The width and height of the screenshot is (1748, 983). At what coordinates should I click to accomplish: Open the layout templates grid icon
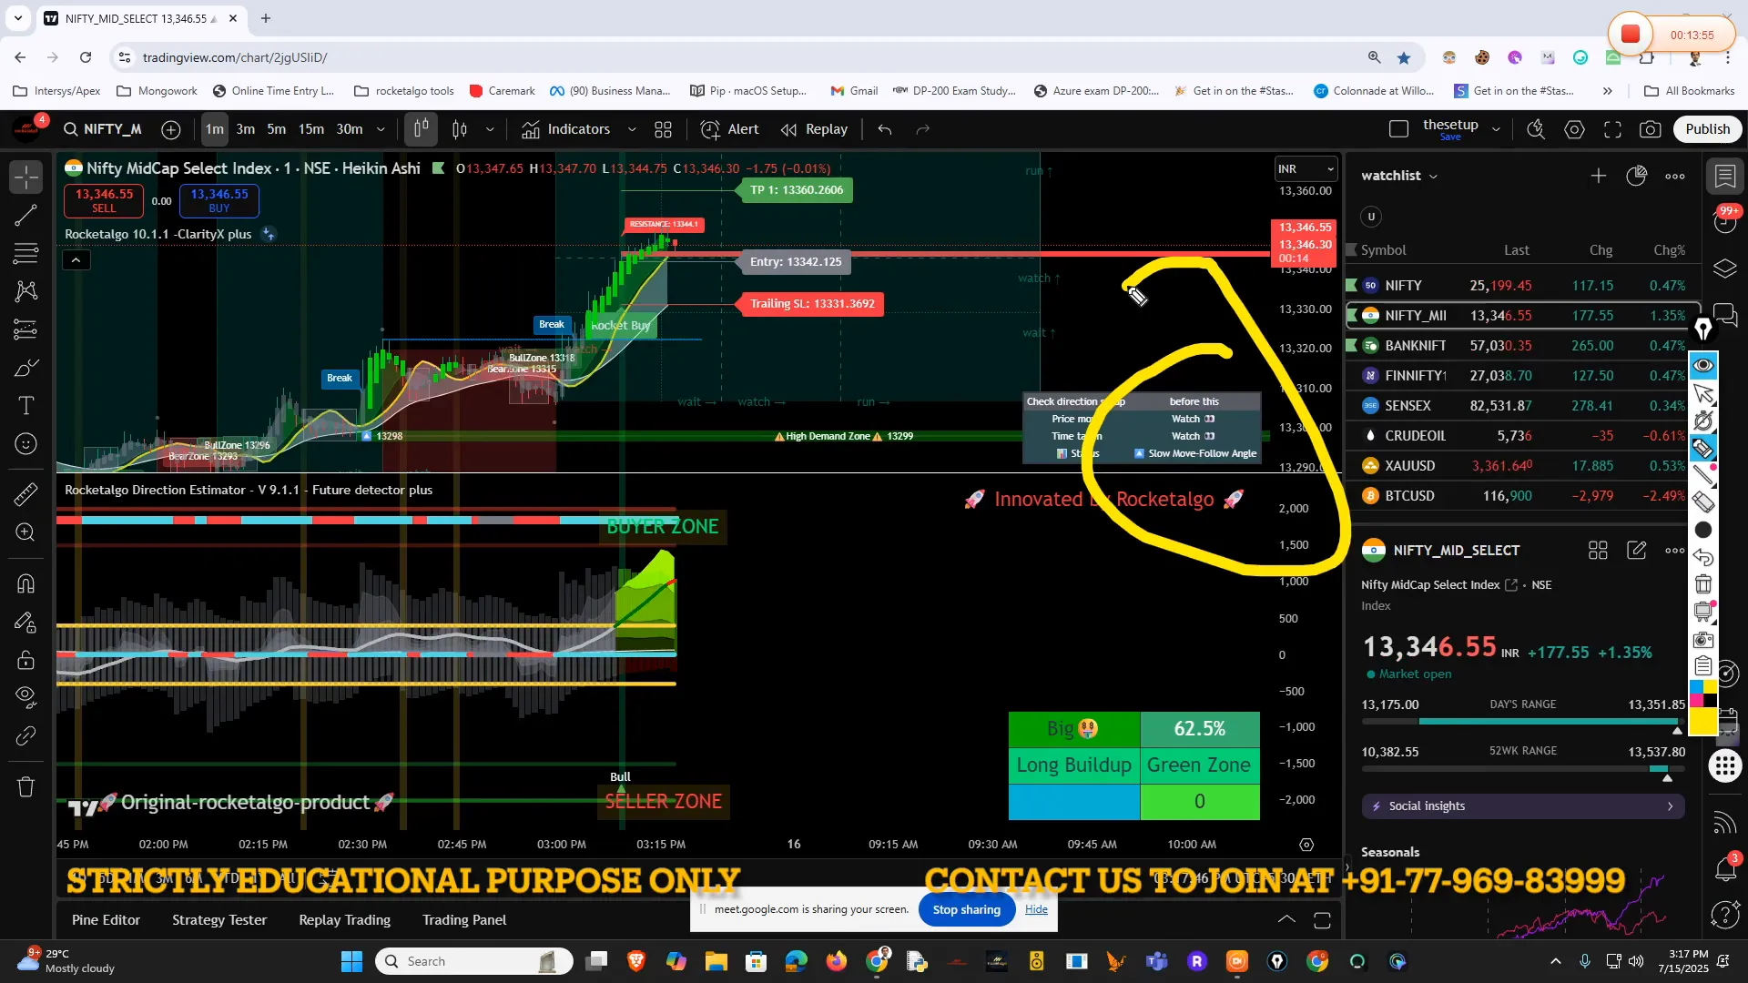663,129
